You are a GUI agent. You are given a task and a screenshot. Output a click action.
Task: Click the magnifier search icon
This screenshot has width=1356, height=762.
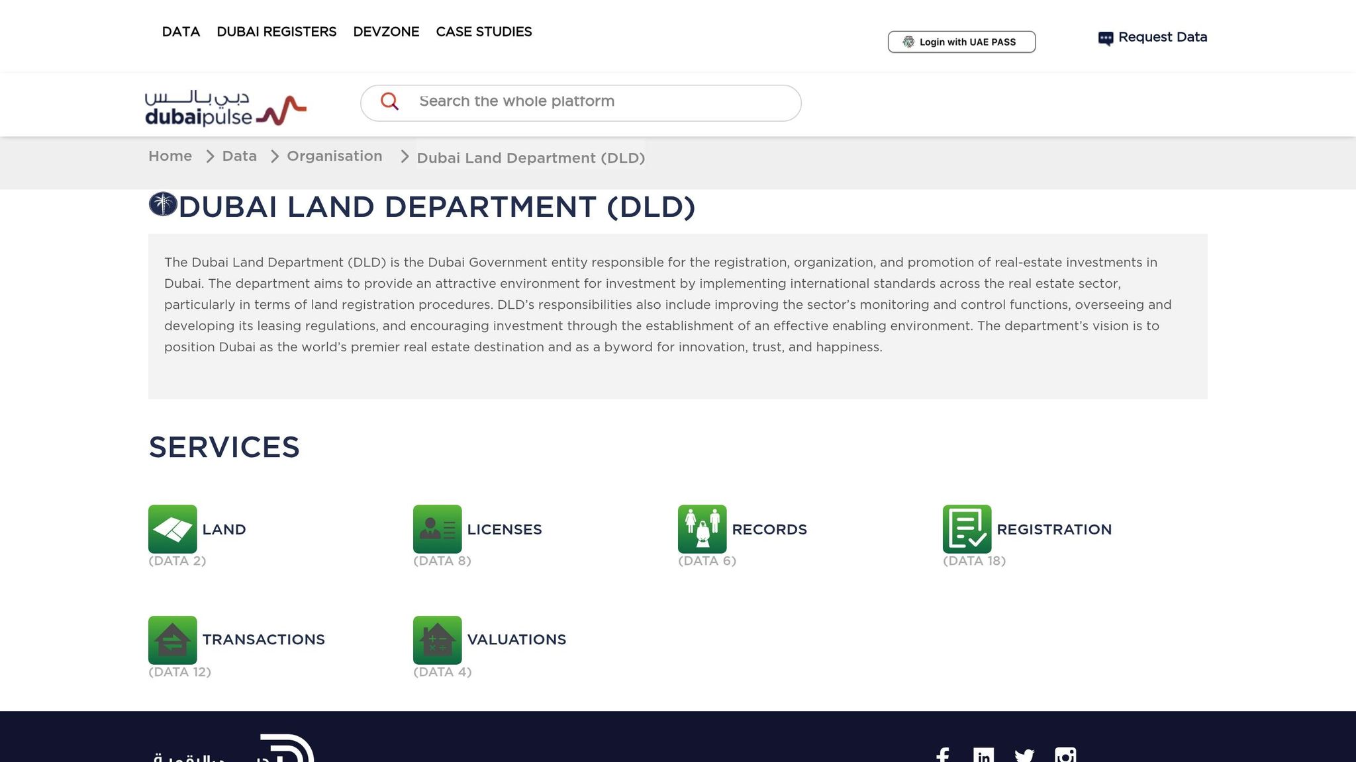[390, 101]
